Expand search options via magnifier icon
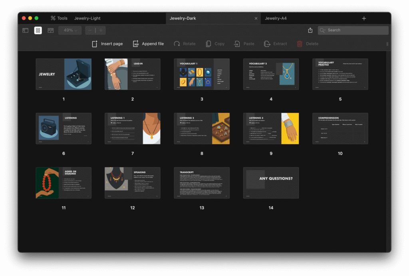Screen dimensions: 409x276 pos(323,30)
